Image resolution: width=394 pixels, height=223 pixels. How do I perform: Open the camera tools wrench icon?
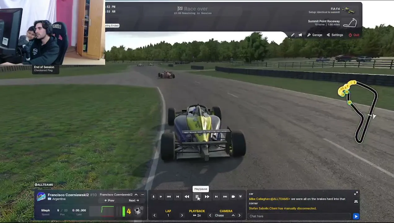(240, 197)
